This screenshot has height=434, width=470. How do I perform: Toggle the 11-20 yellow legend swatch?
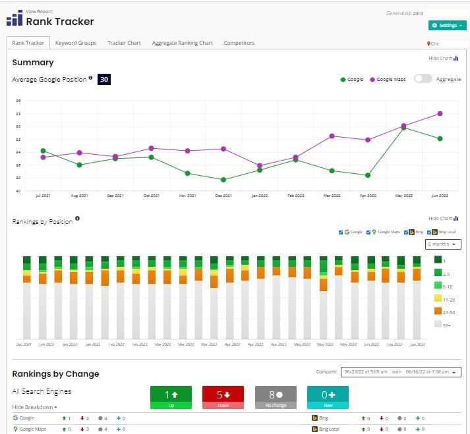[x=438, y=298]
